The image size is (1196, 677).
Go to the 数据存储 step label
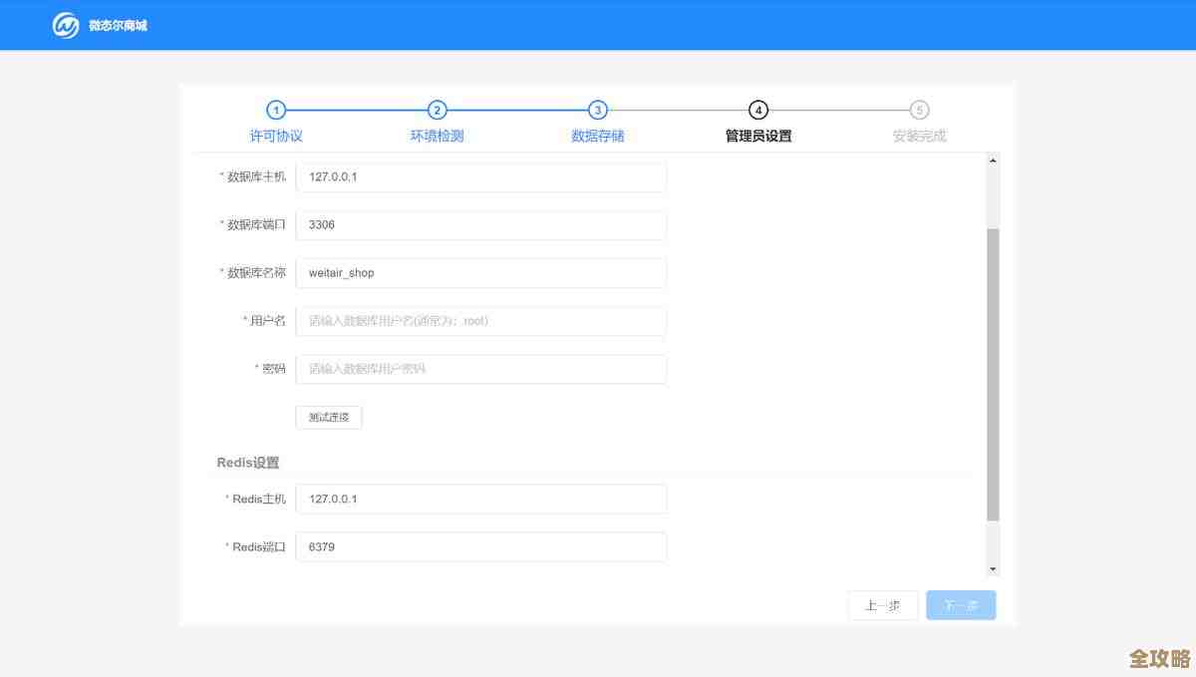tap(599, 136)
